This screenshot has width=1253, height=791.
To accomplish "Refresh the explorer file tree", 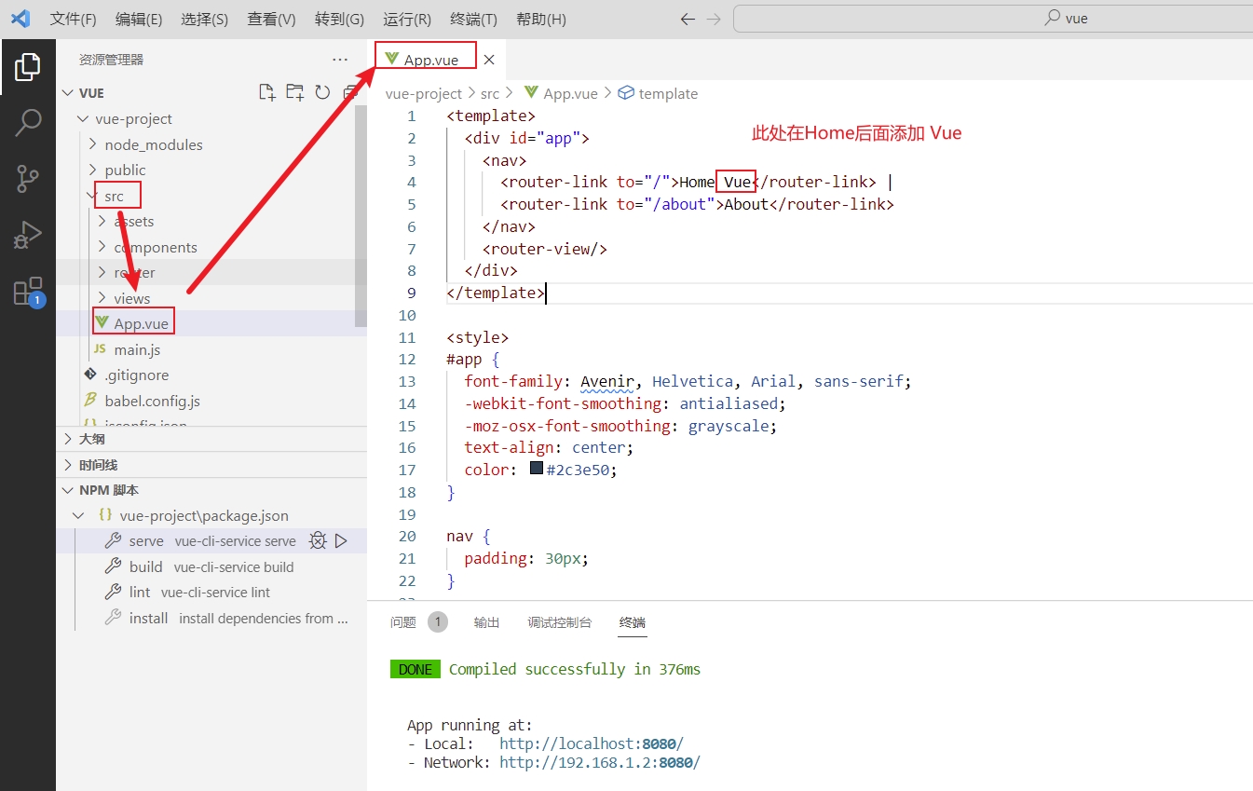I will click(322, 92).
